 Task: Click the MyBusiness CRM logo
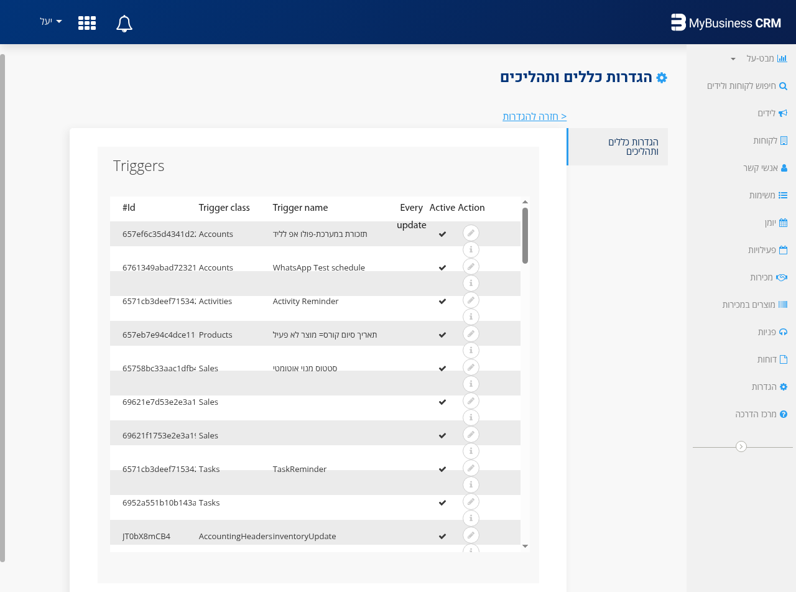[726, 23]
